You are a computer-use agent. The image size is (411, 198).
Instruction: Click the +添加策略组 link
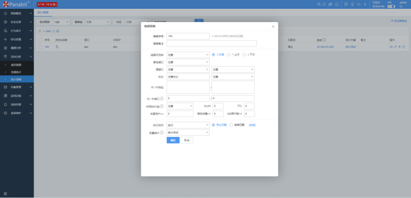(x=399, y=21)
